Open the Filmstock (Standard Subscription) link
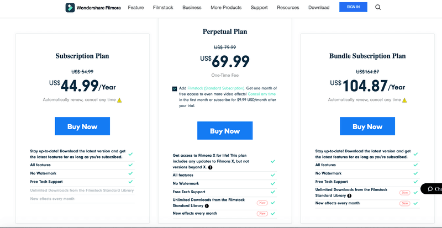The width and height of the screenshot is (442, 228). tap(216, 88)
